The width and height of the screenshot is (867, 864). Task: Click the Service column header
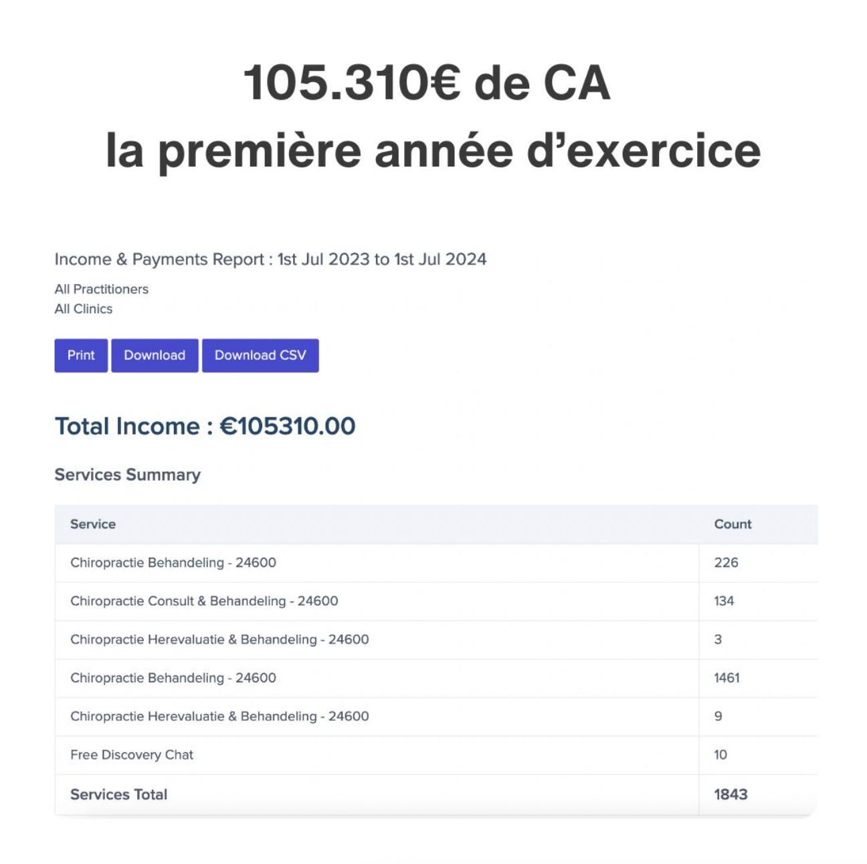[x=93, y=524]
